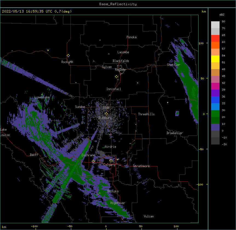Image resolution: width=236 pixels, height=230 pixels.
Task: Click the yellow diamond marker below Cochrane
Action: point(93,161)
